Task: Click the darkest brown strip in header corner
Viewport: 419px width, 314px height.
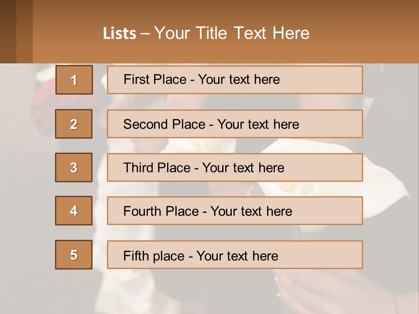Action: click(x=8, y=31)
